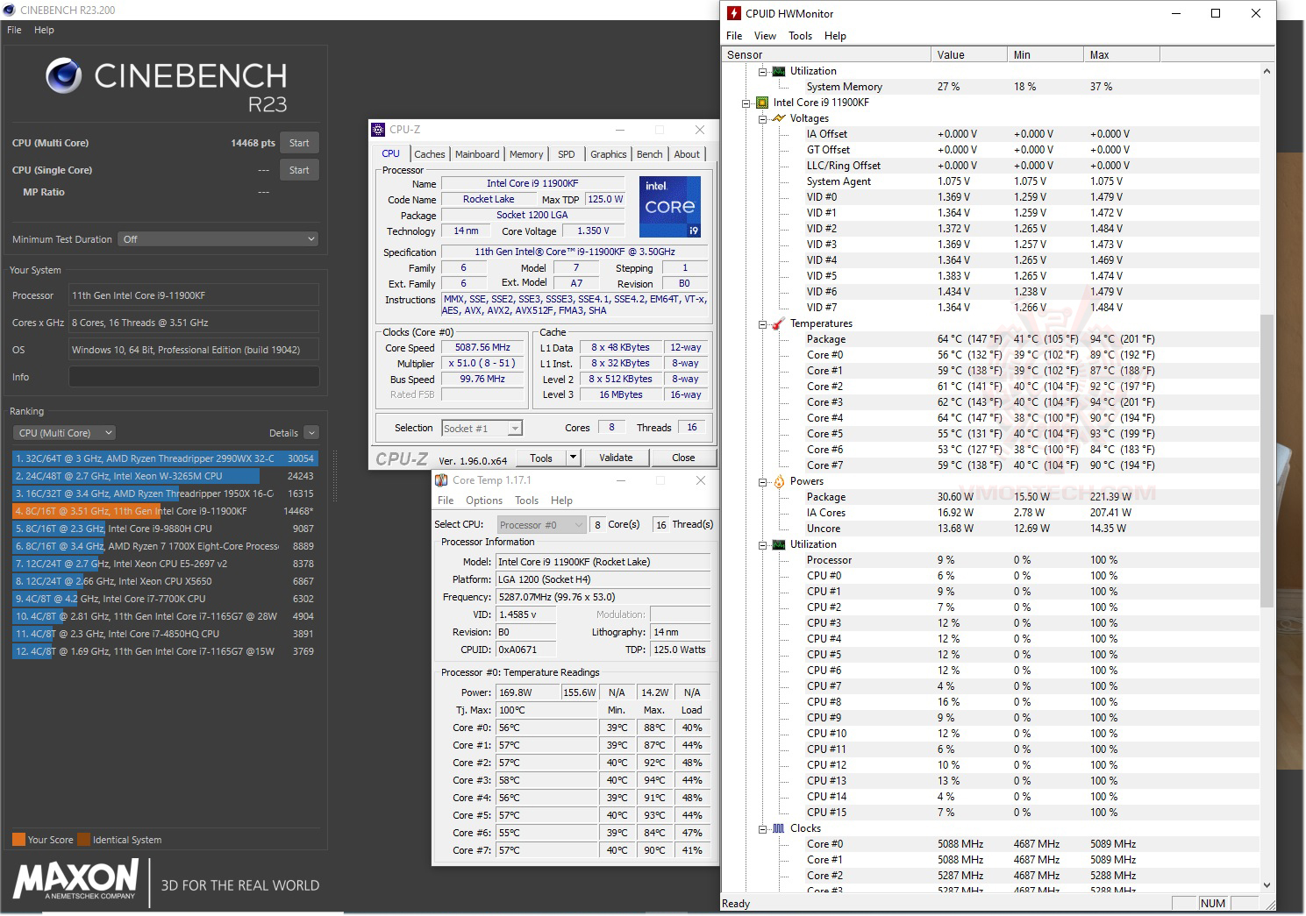Switch to the Graphics tab in CPU-Z
The height and width of the screenshot is (916, 1306).
[x=608, y=154]
